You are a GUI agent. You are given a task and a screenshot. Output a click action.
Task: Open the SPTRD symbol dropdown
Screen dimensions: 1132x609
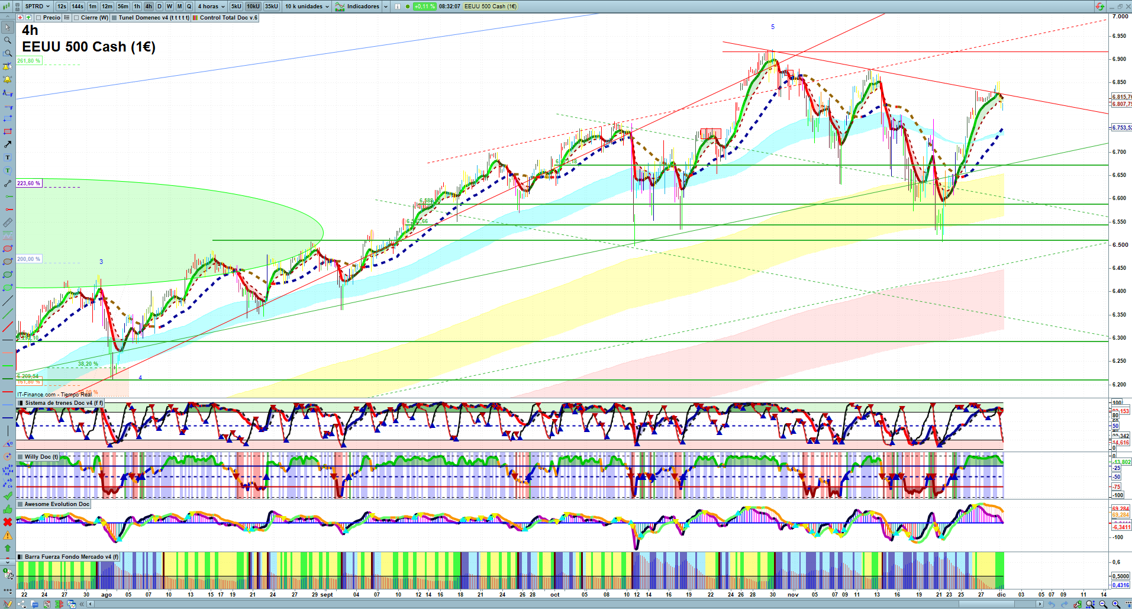coord(37,7)
